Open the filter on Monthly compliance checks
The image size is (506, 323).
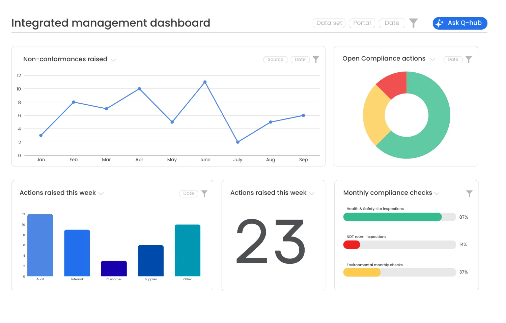[469, 193]
